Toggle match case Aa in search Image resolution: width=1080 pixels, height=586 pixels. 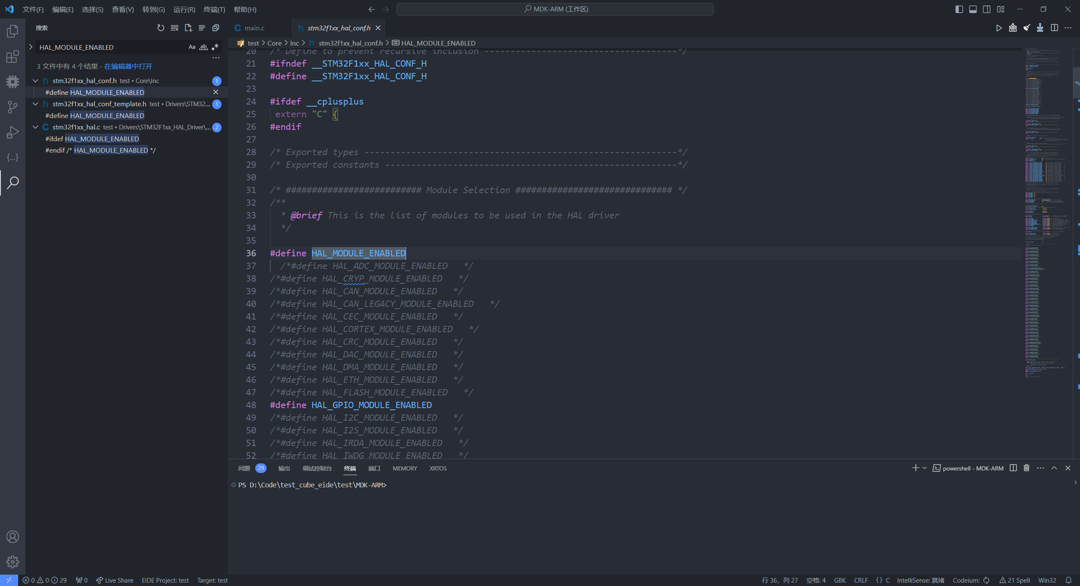point(192,47)
